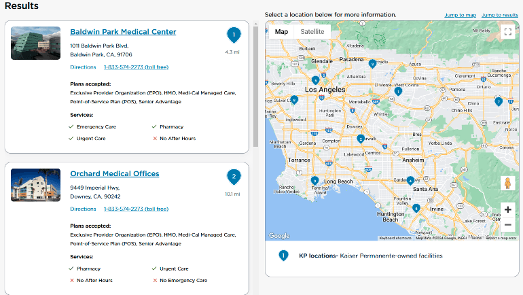Open map Terms link
This screenshot has width=523, height=295.
pos(476,238)
